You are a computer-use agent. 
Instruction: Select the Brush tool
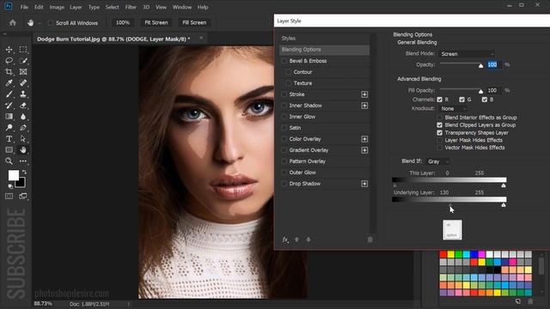click(9, 94)
